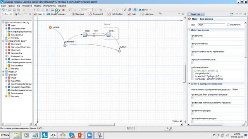The image size is (248, 139).
Task: Select the forPh2 circle on the canvas
Action: [x=119, y=51]
